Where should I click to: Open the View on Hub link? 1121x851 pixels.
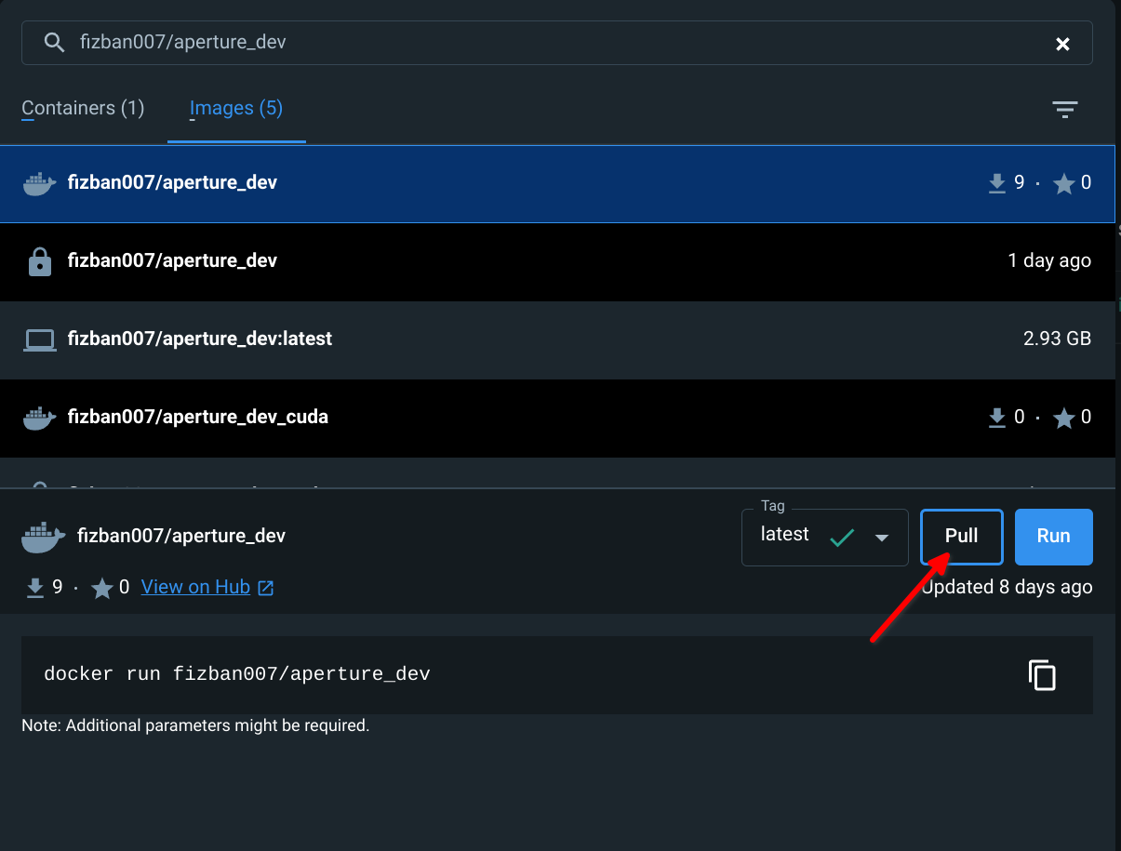[x=195, y=587]
